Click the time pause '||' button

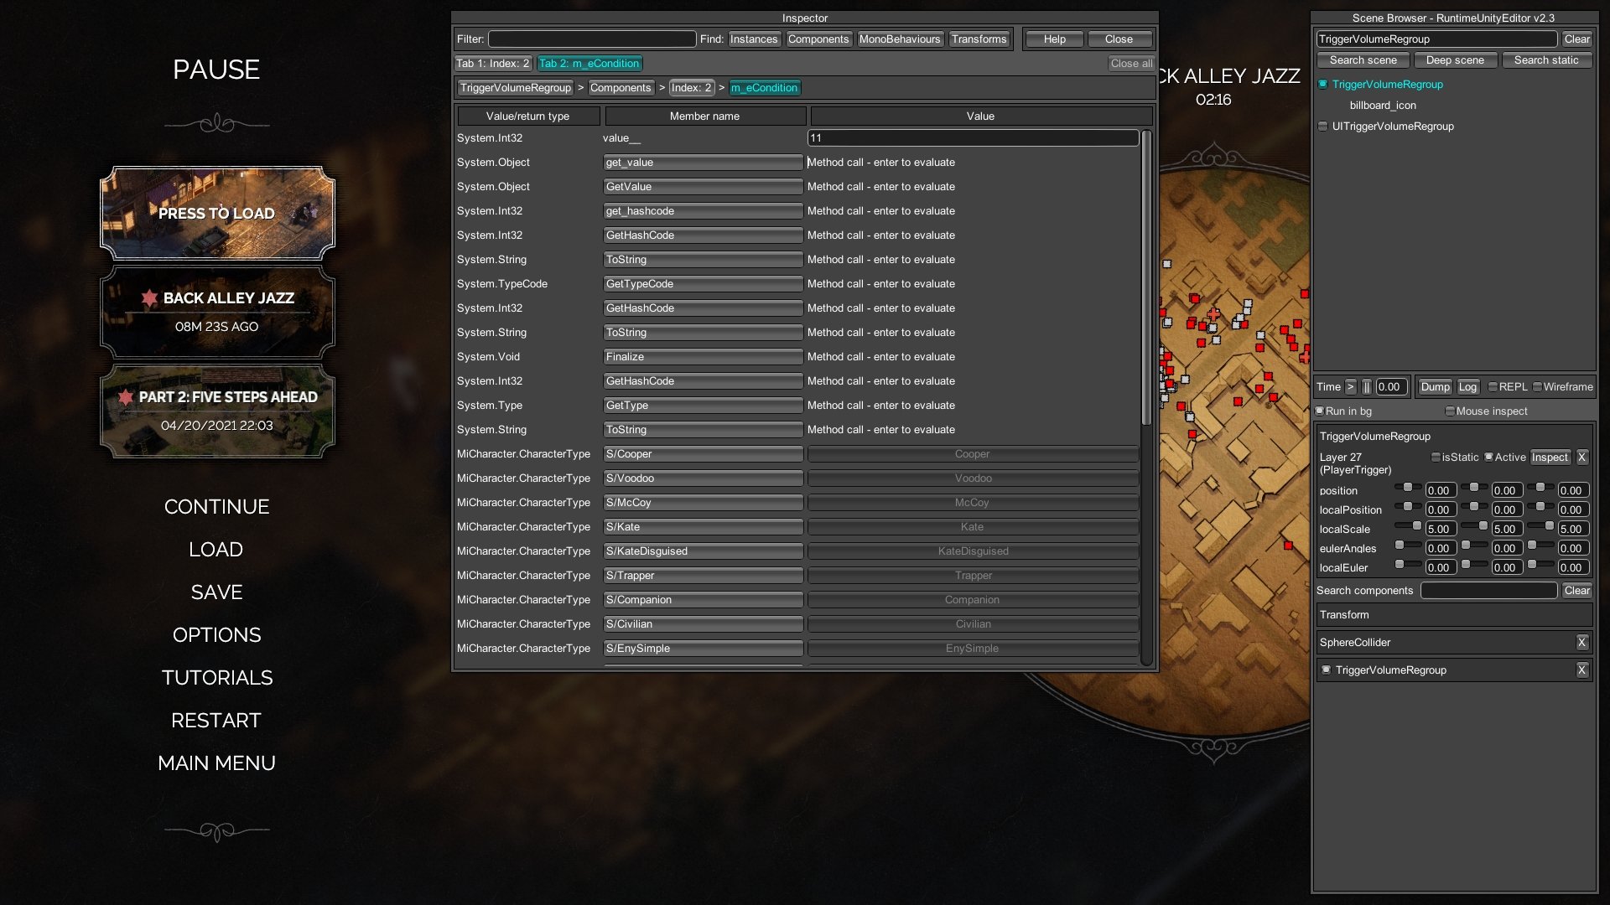click(1367, 386)
